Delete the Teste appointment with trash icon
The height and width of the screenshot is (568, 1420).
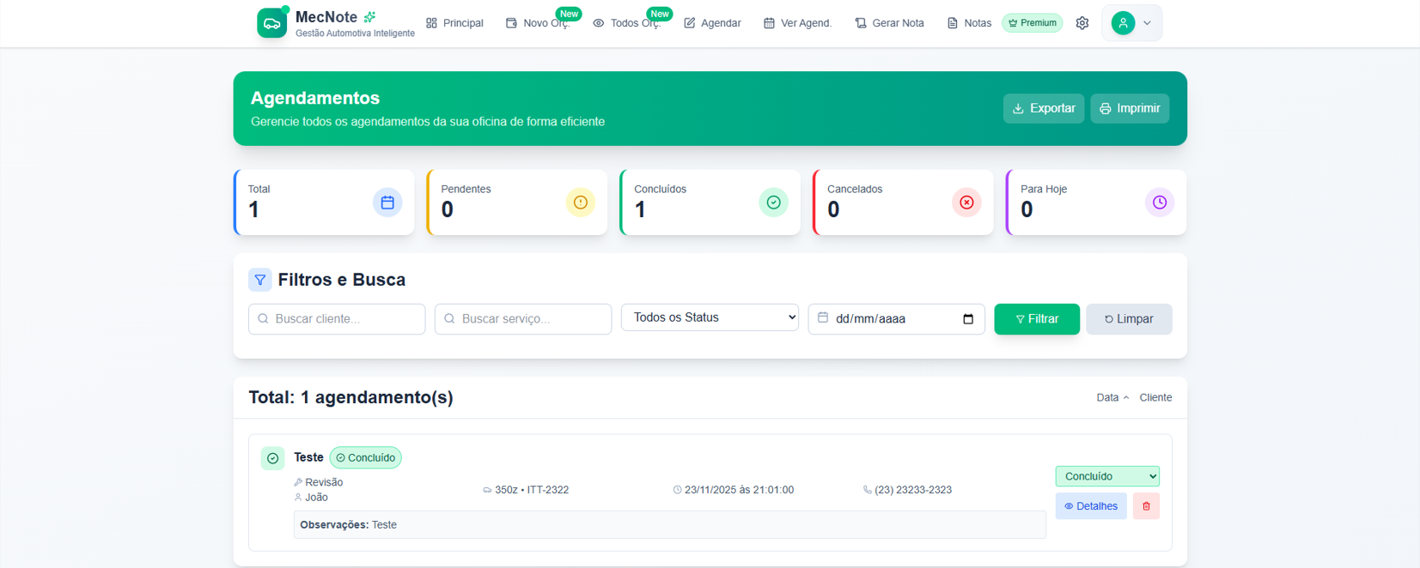pyautogui.click(x=1146, y=506)
